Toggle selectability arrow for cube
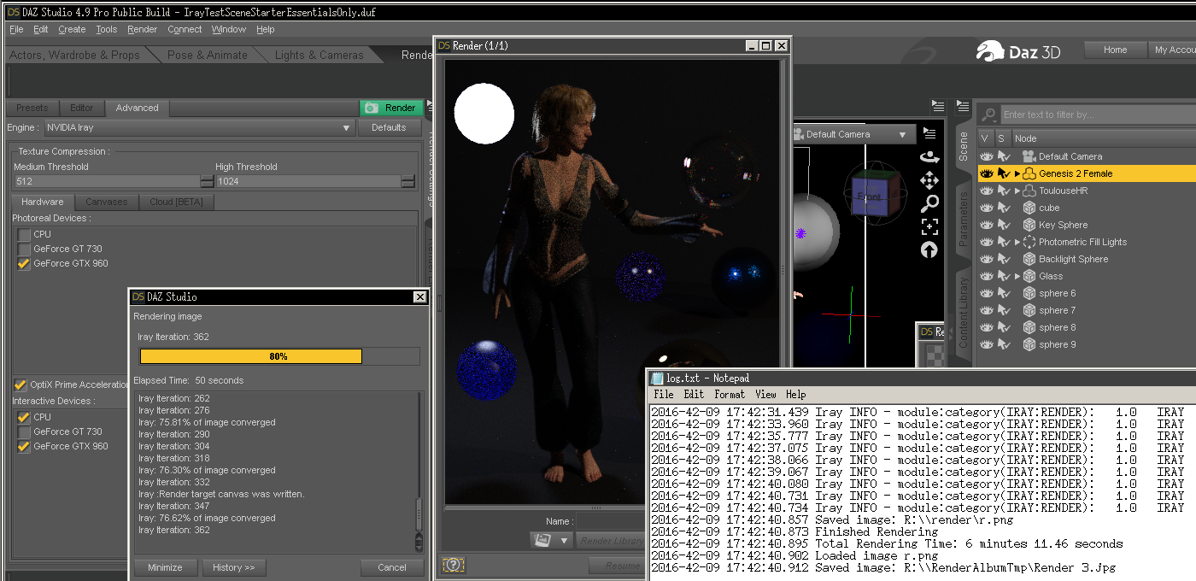 [x=1005, y=208]
